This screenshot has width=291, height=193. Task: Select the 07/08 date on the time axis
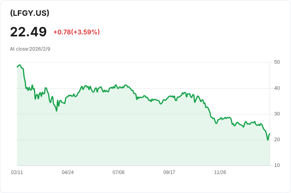(x=119, y=172)
